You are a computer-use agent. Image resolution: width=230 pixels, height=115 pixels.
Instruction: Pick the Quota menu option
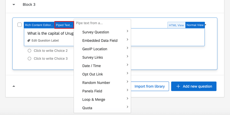87,108
